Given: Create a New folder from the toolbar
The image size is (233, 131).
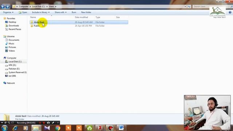Looking at the screenshot, I should 86,12.
